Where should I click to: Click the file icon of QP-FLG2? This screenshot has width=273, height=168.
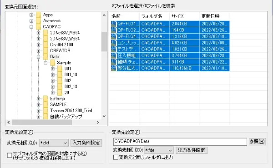tap(114, 30)
